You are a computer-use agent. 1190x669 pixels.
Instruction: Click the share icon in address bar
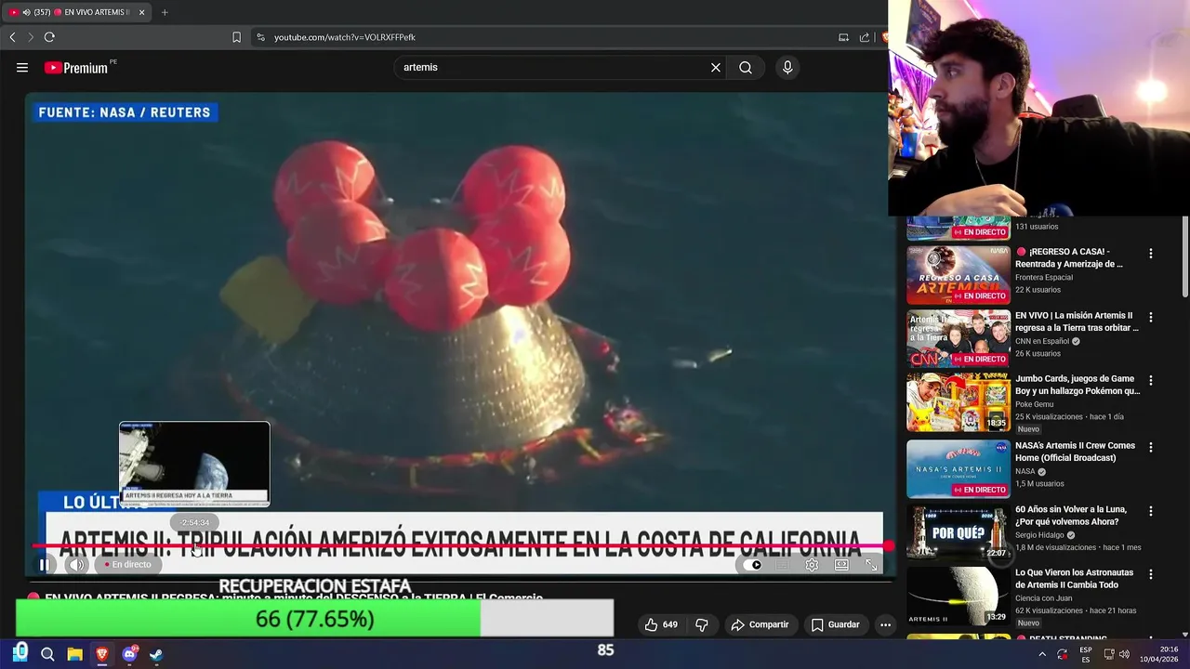pyautogui.click(x=865, y=37)
